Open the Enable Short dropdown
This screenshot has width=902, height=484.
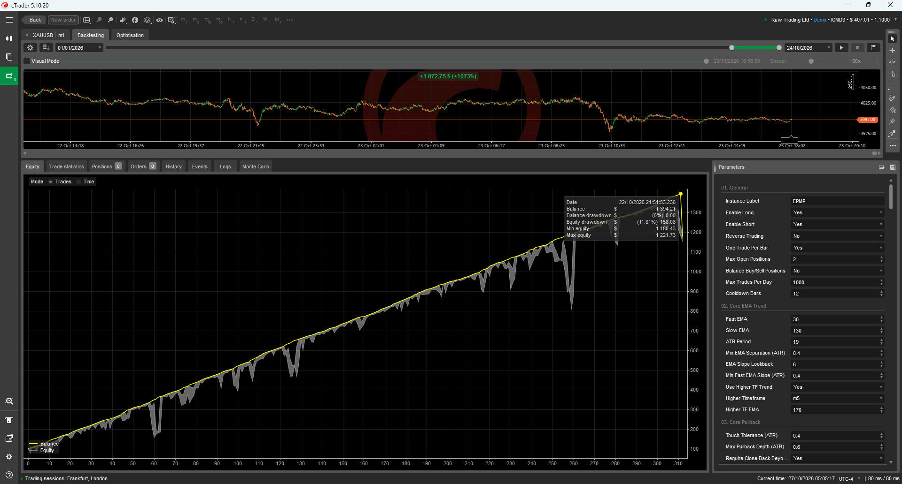coord(838,225)
